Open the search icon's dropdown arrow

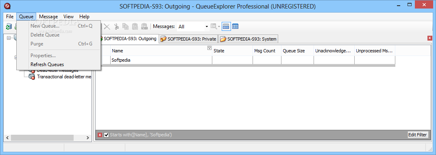point(219,27)
